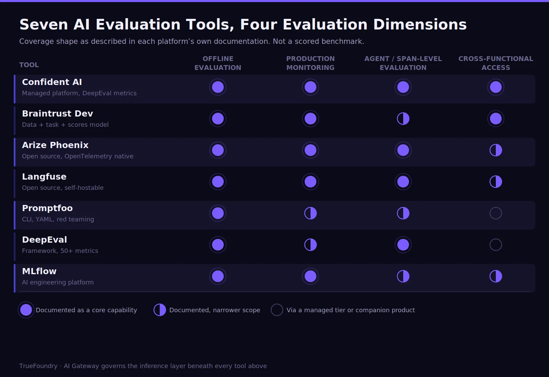Click Confident AI cross-functional access circle
Viewport: 549px width, 377px height.
[496, 87]
